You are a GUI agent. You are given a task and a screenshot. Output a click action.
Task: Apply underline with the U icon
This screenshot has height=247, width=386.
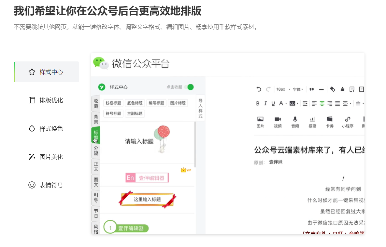pos(273,104)
